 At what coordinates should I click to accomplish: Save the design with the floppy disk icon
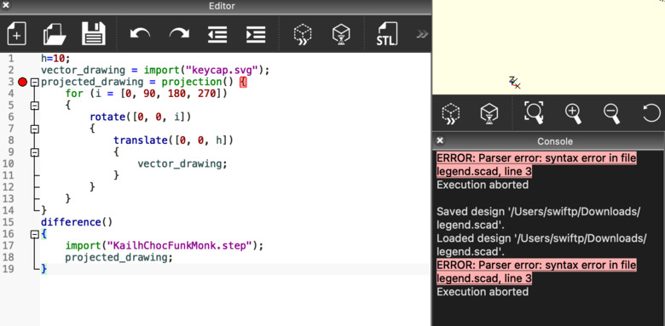[94, 34]
